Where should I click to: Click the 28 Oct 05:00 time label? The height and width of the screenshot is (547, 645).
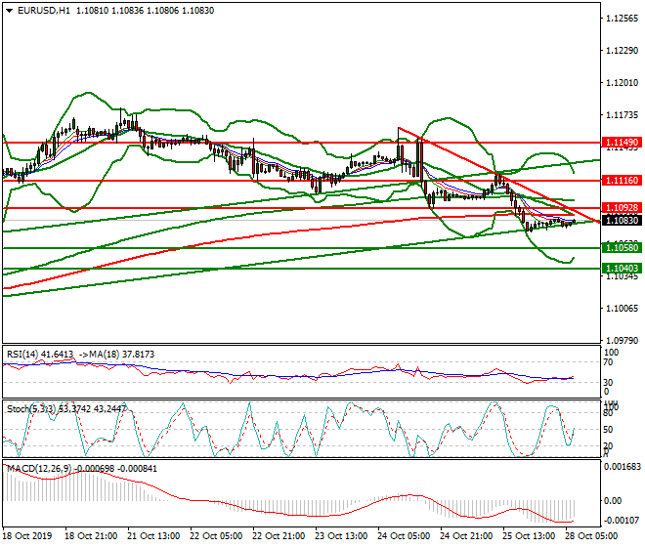591,536
